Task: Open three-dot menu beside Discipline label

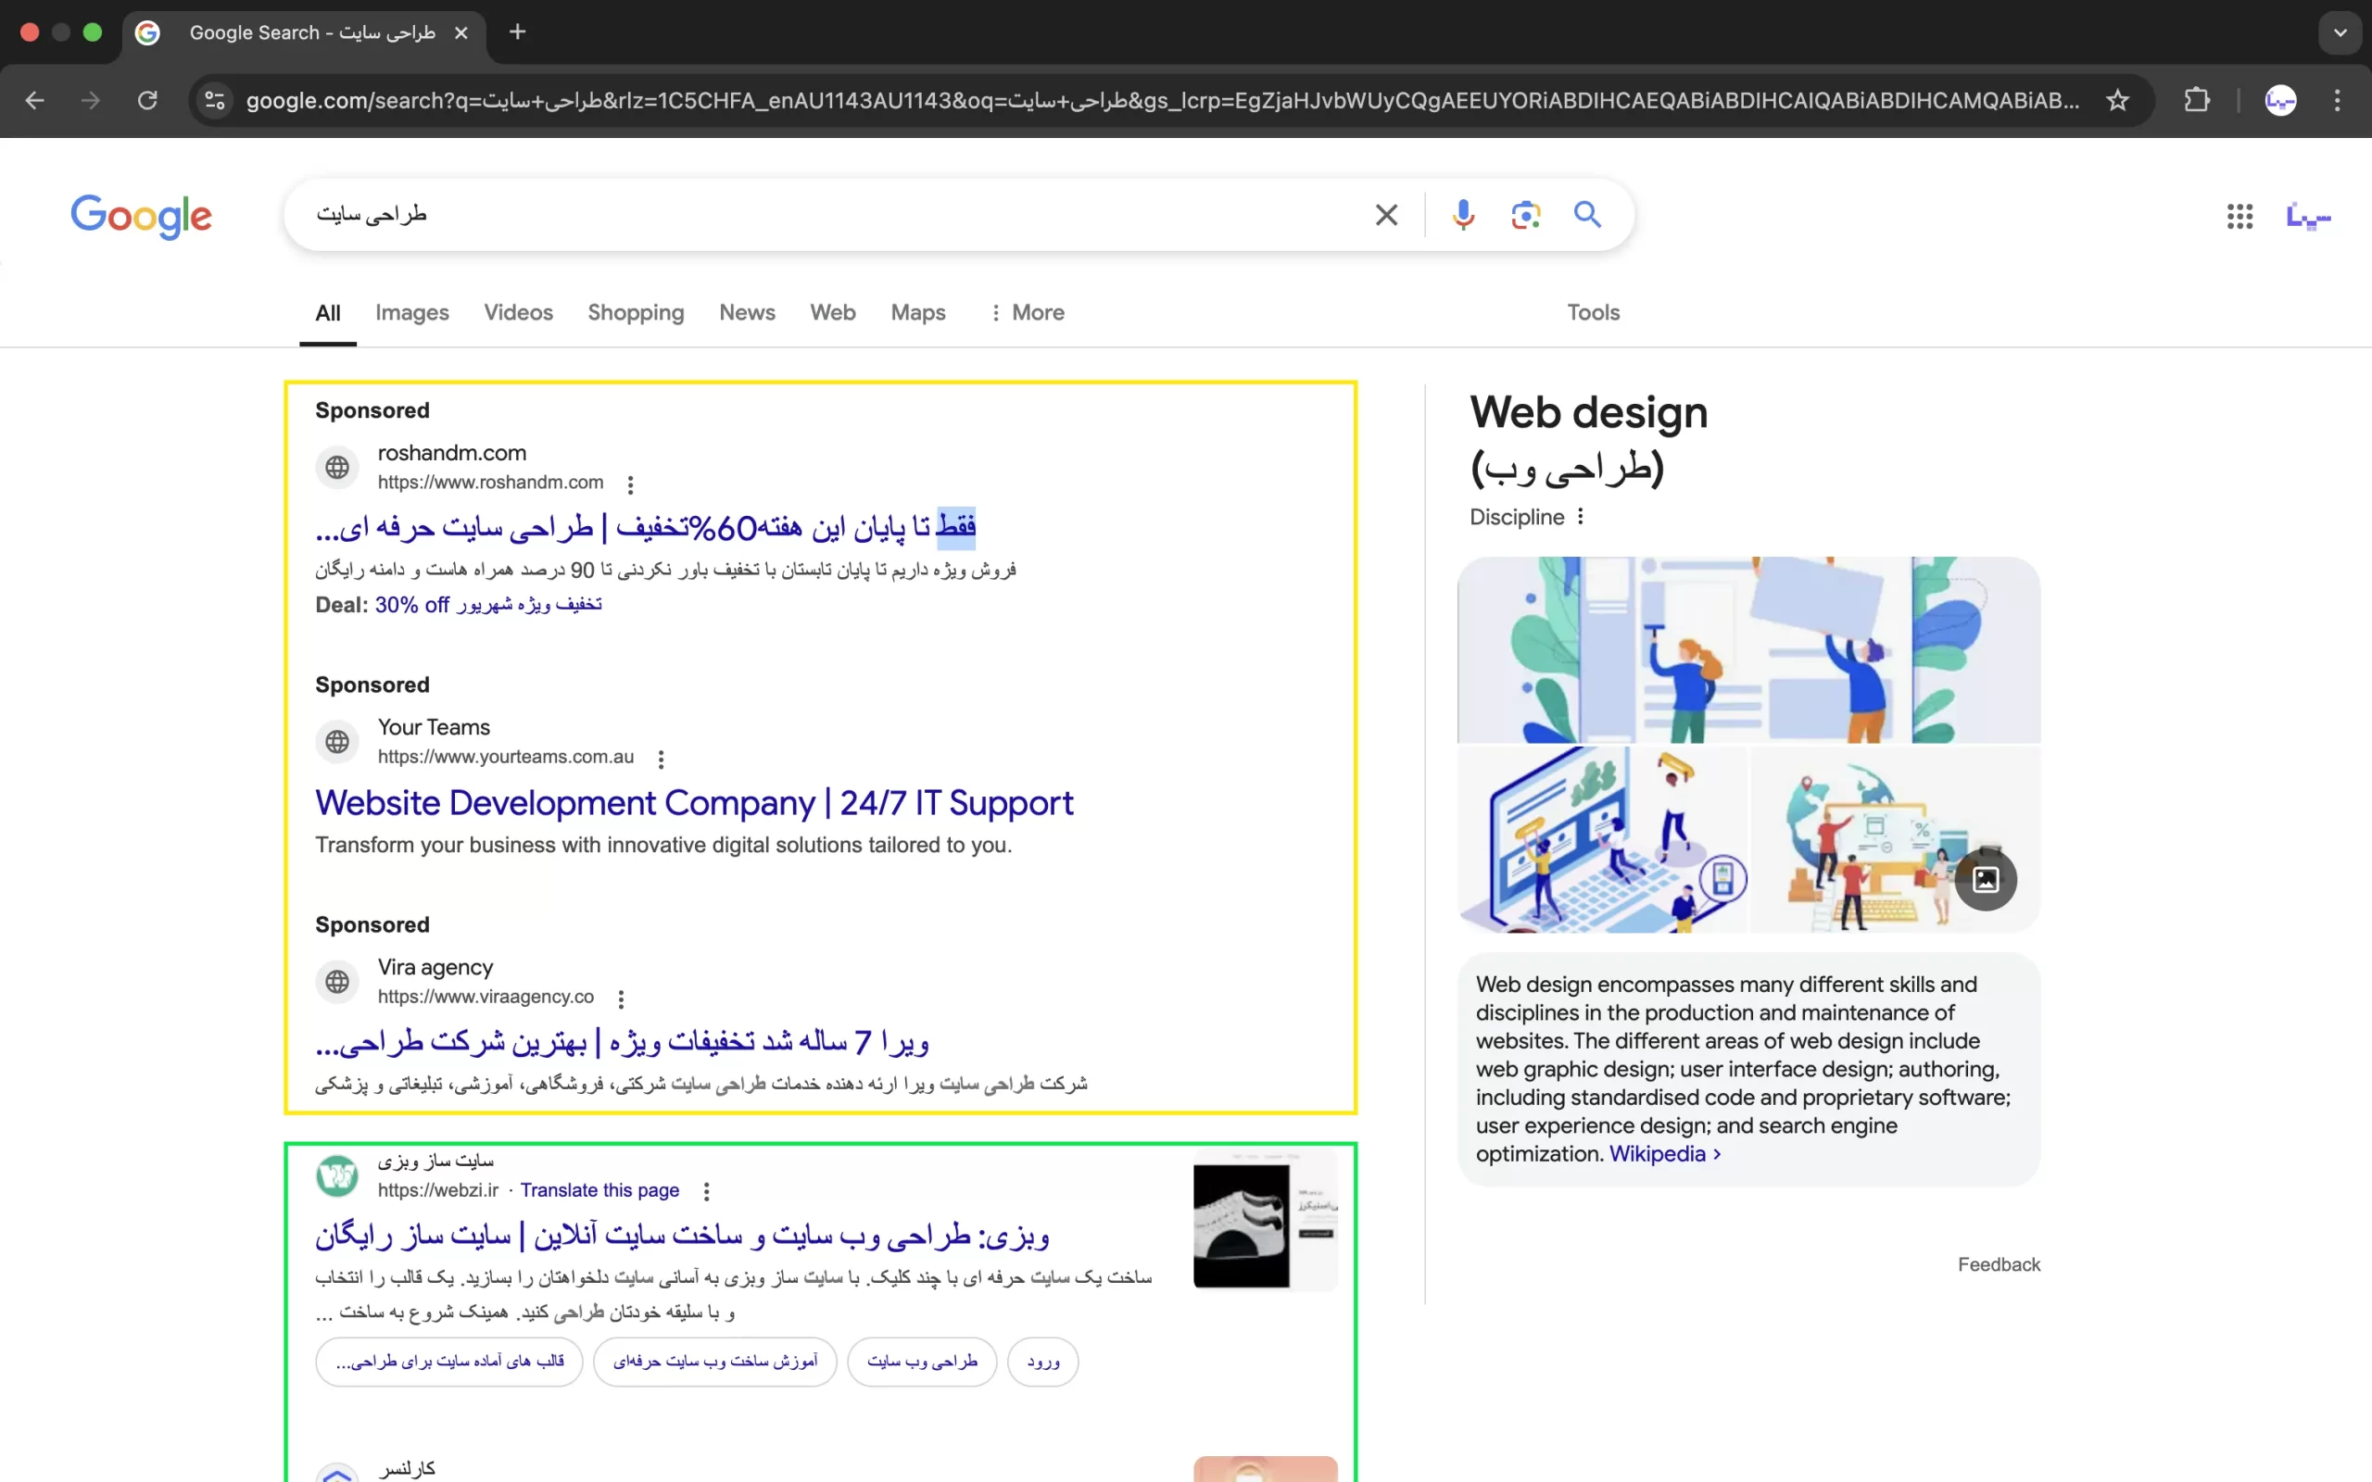Action: 1580,517
